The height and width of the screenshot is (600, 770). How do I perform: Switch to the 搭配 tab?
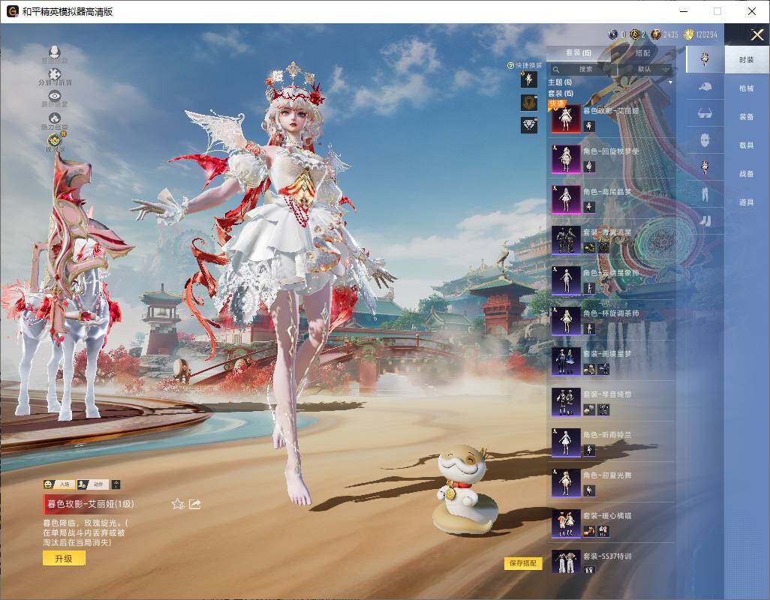coord(643,52)
